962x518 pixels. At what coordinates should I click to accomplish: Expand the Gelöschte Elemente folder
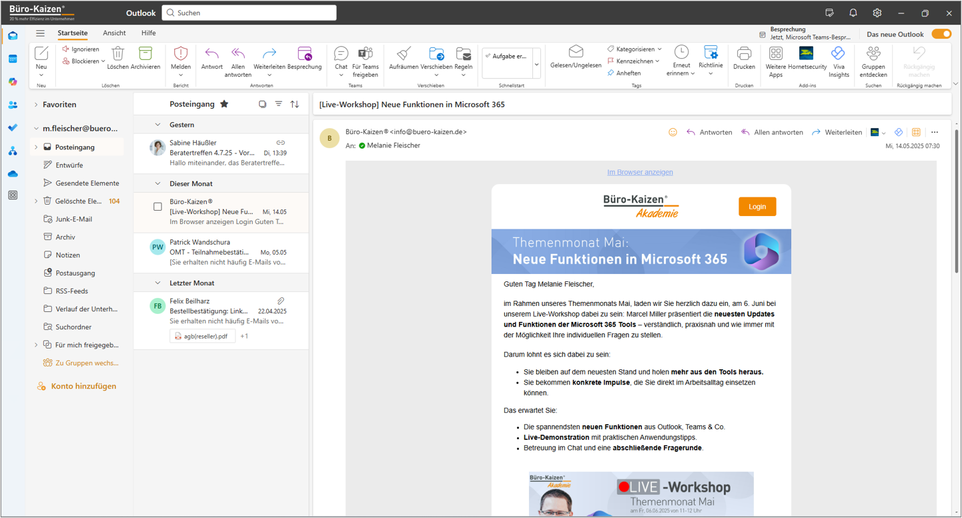[36, 201]
